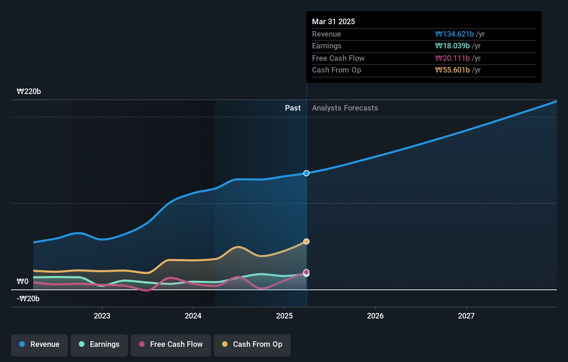Select the Cash From Op marker at the forecast boundary
Screen dimensions: 568x362
click(306, 241)
